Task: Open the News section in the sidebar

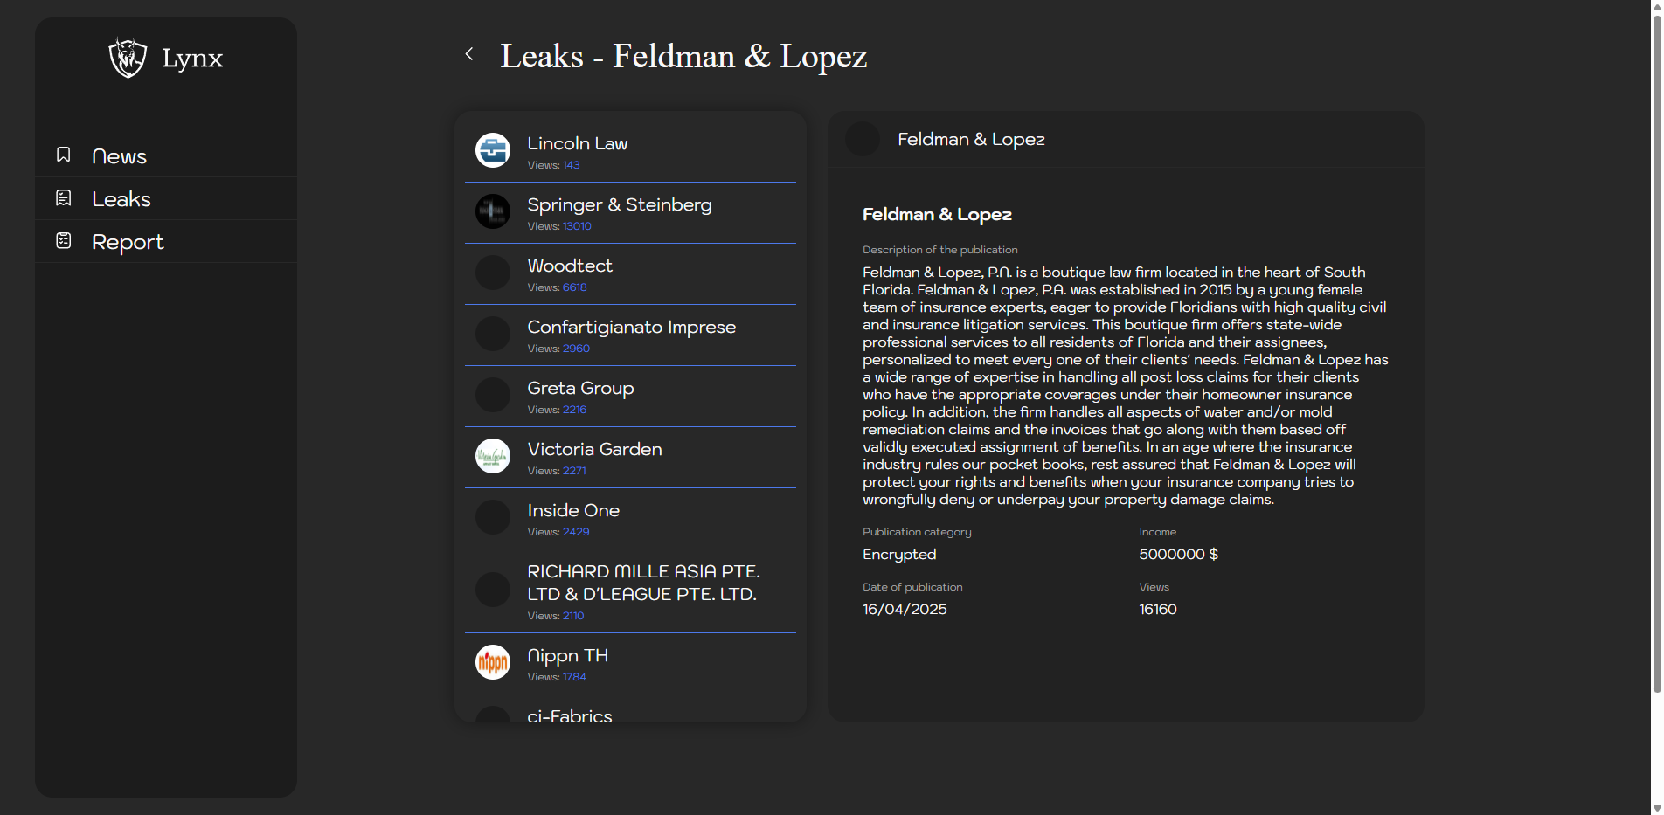Action: coord(120,156)
